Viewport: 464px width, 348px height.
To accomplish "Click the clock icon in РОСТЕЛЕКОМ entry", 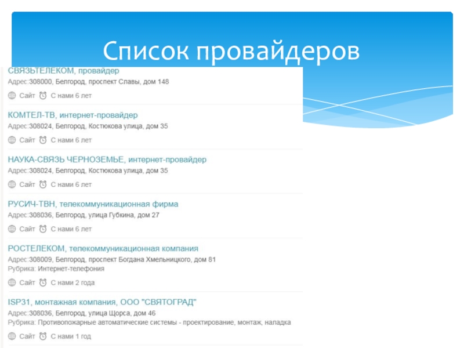I will pyautogui.click(x=43, y=282).
